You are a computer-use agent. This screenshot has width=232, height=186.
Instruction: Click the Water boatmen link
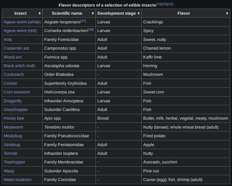pos(18,180)
